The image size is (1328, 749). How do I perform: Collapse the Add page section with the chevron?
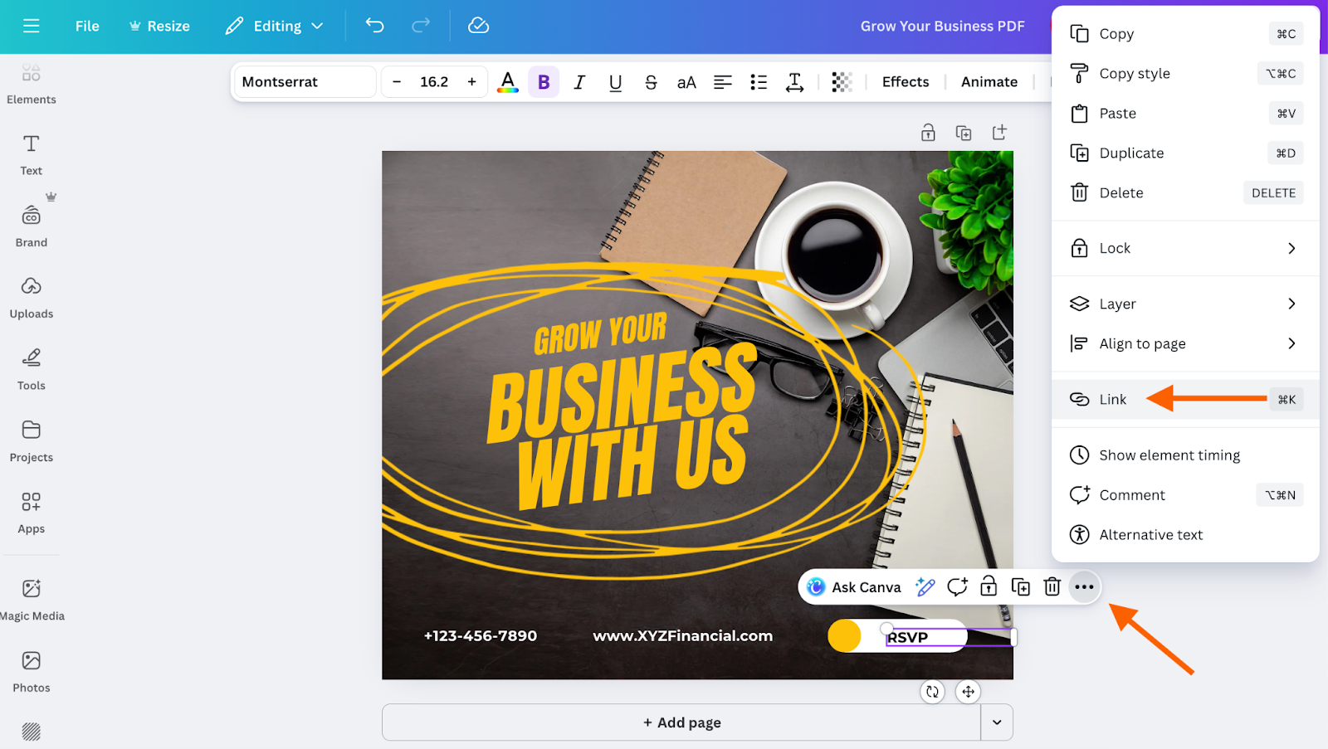996,722
